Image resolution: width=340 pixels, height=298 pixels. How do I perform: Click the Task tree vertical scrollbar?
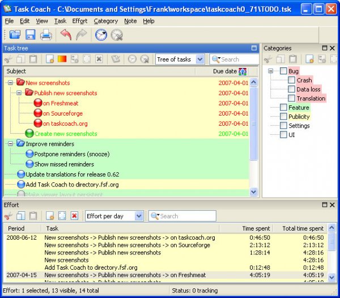[x=254, y=136]
